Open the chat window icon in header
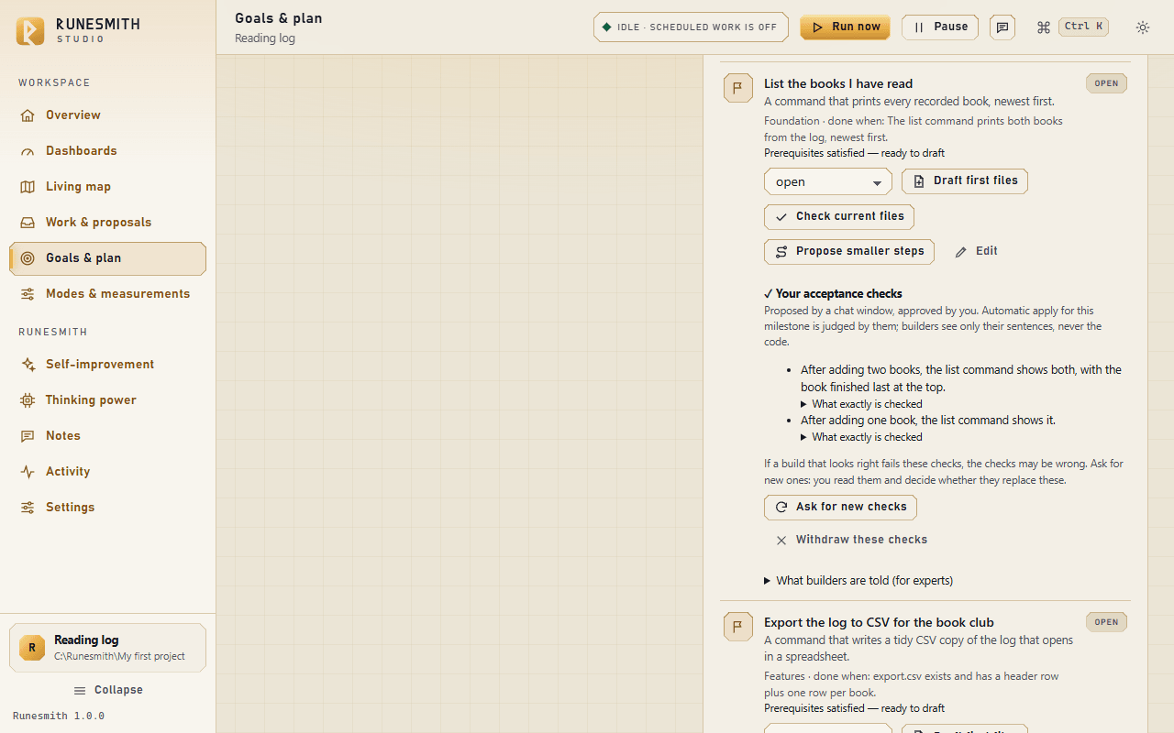The height and width of the screenshot is (733, 1174). point(1002,27)
